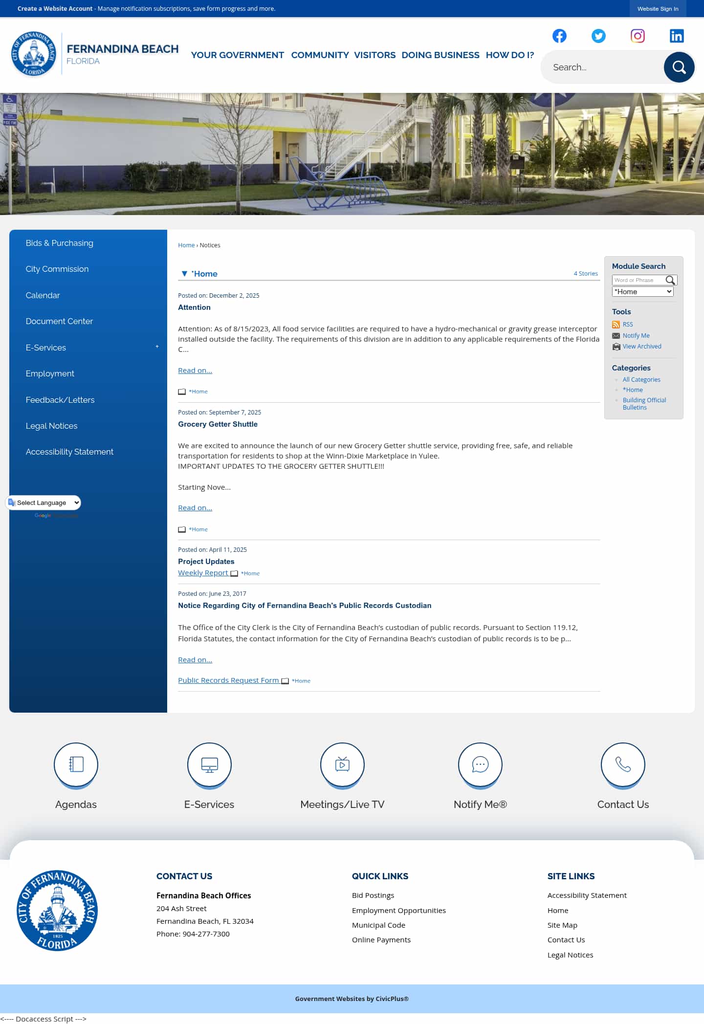Open the Weekly Report link
Screen dimensions: 704x1024
[x=203, y=573]
